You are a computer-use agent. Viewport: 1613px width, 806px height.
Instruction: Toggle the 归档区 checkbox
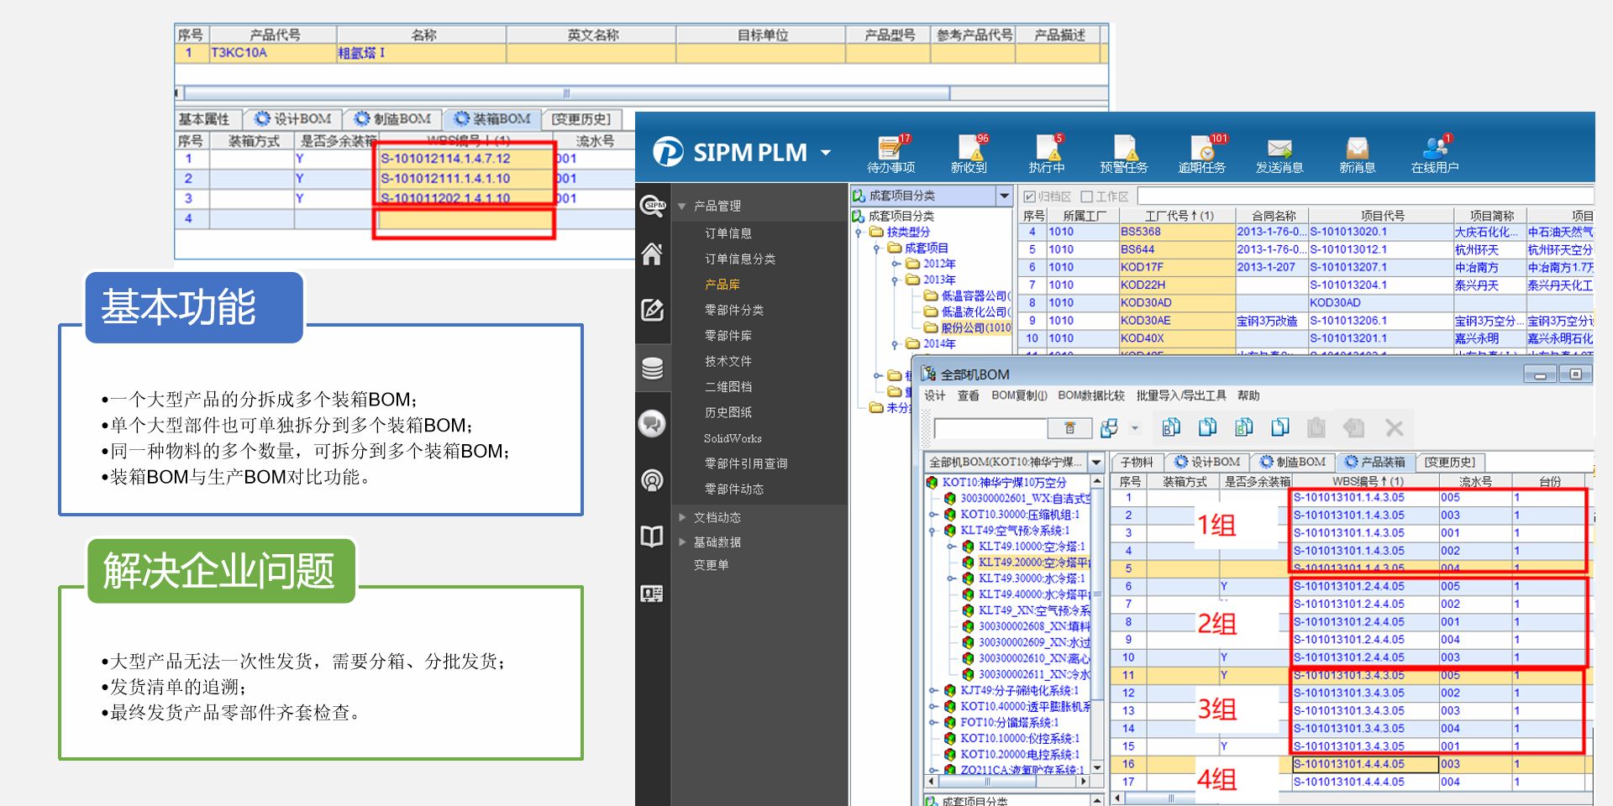[x=1029, y=196]
